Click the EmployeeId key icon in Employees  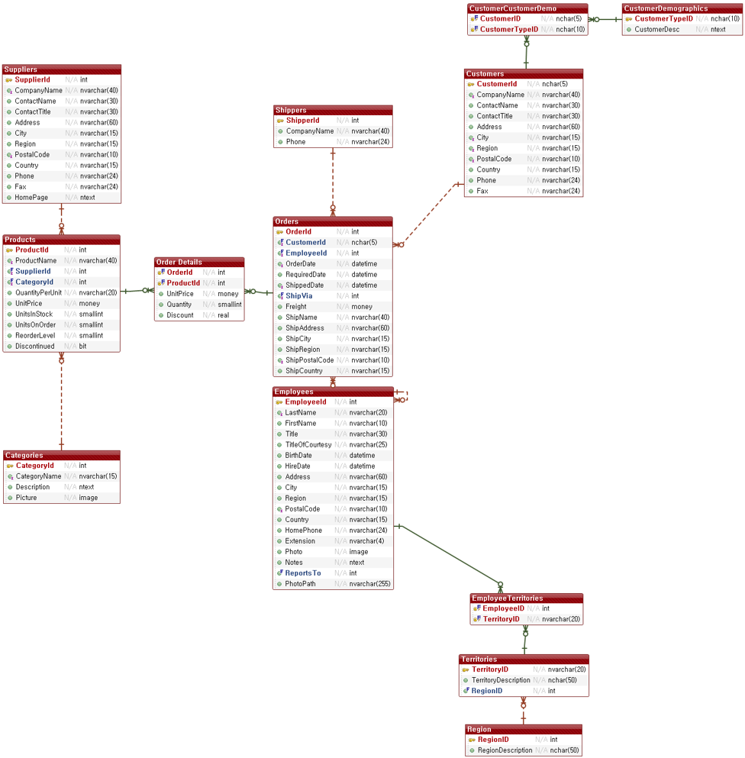coord(279,402)
